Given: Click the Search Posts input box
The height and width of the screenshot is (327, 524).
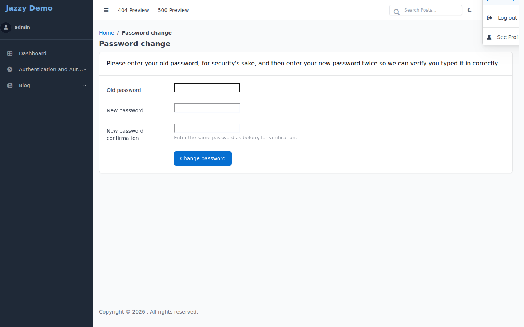Looking at the screenshot, I should (426, 10).
